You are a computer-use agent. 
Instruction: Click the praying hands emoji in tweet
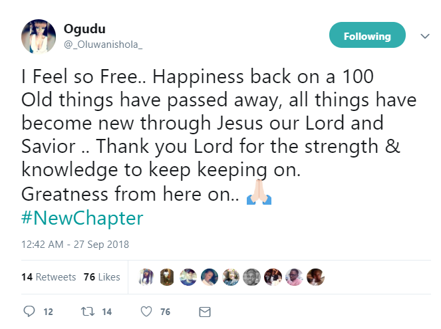[259, 195]
